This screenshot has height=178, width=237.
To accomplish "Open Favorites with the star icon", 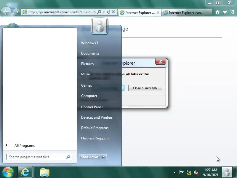I will click(225, 12).
